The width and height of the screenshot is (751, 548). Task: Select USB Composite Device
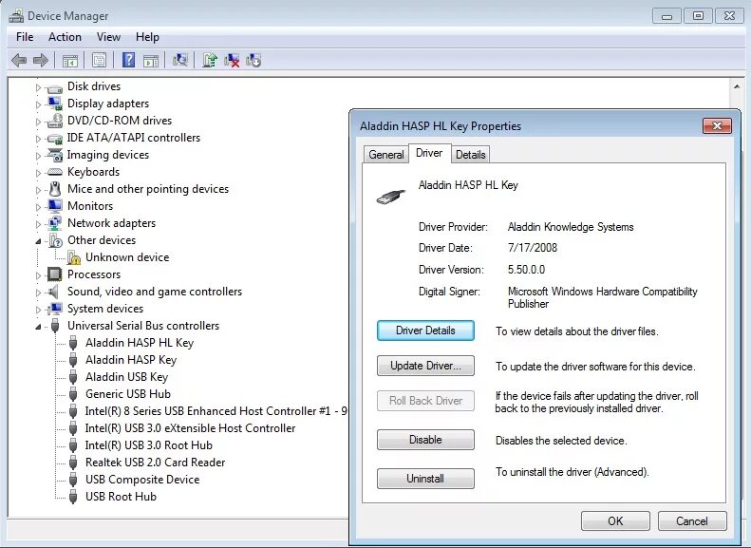[x=142, y=480]
